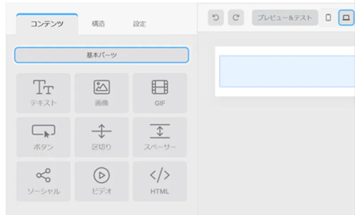Pick the スペーサー spacer block

pos(160,137)
